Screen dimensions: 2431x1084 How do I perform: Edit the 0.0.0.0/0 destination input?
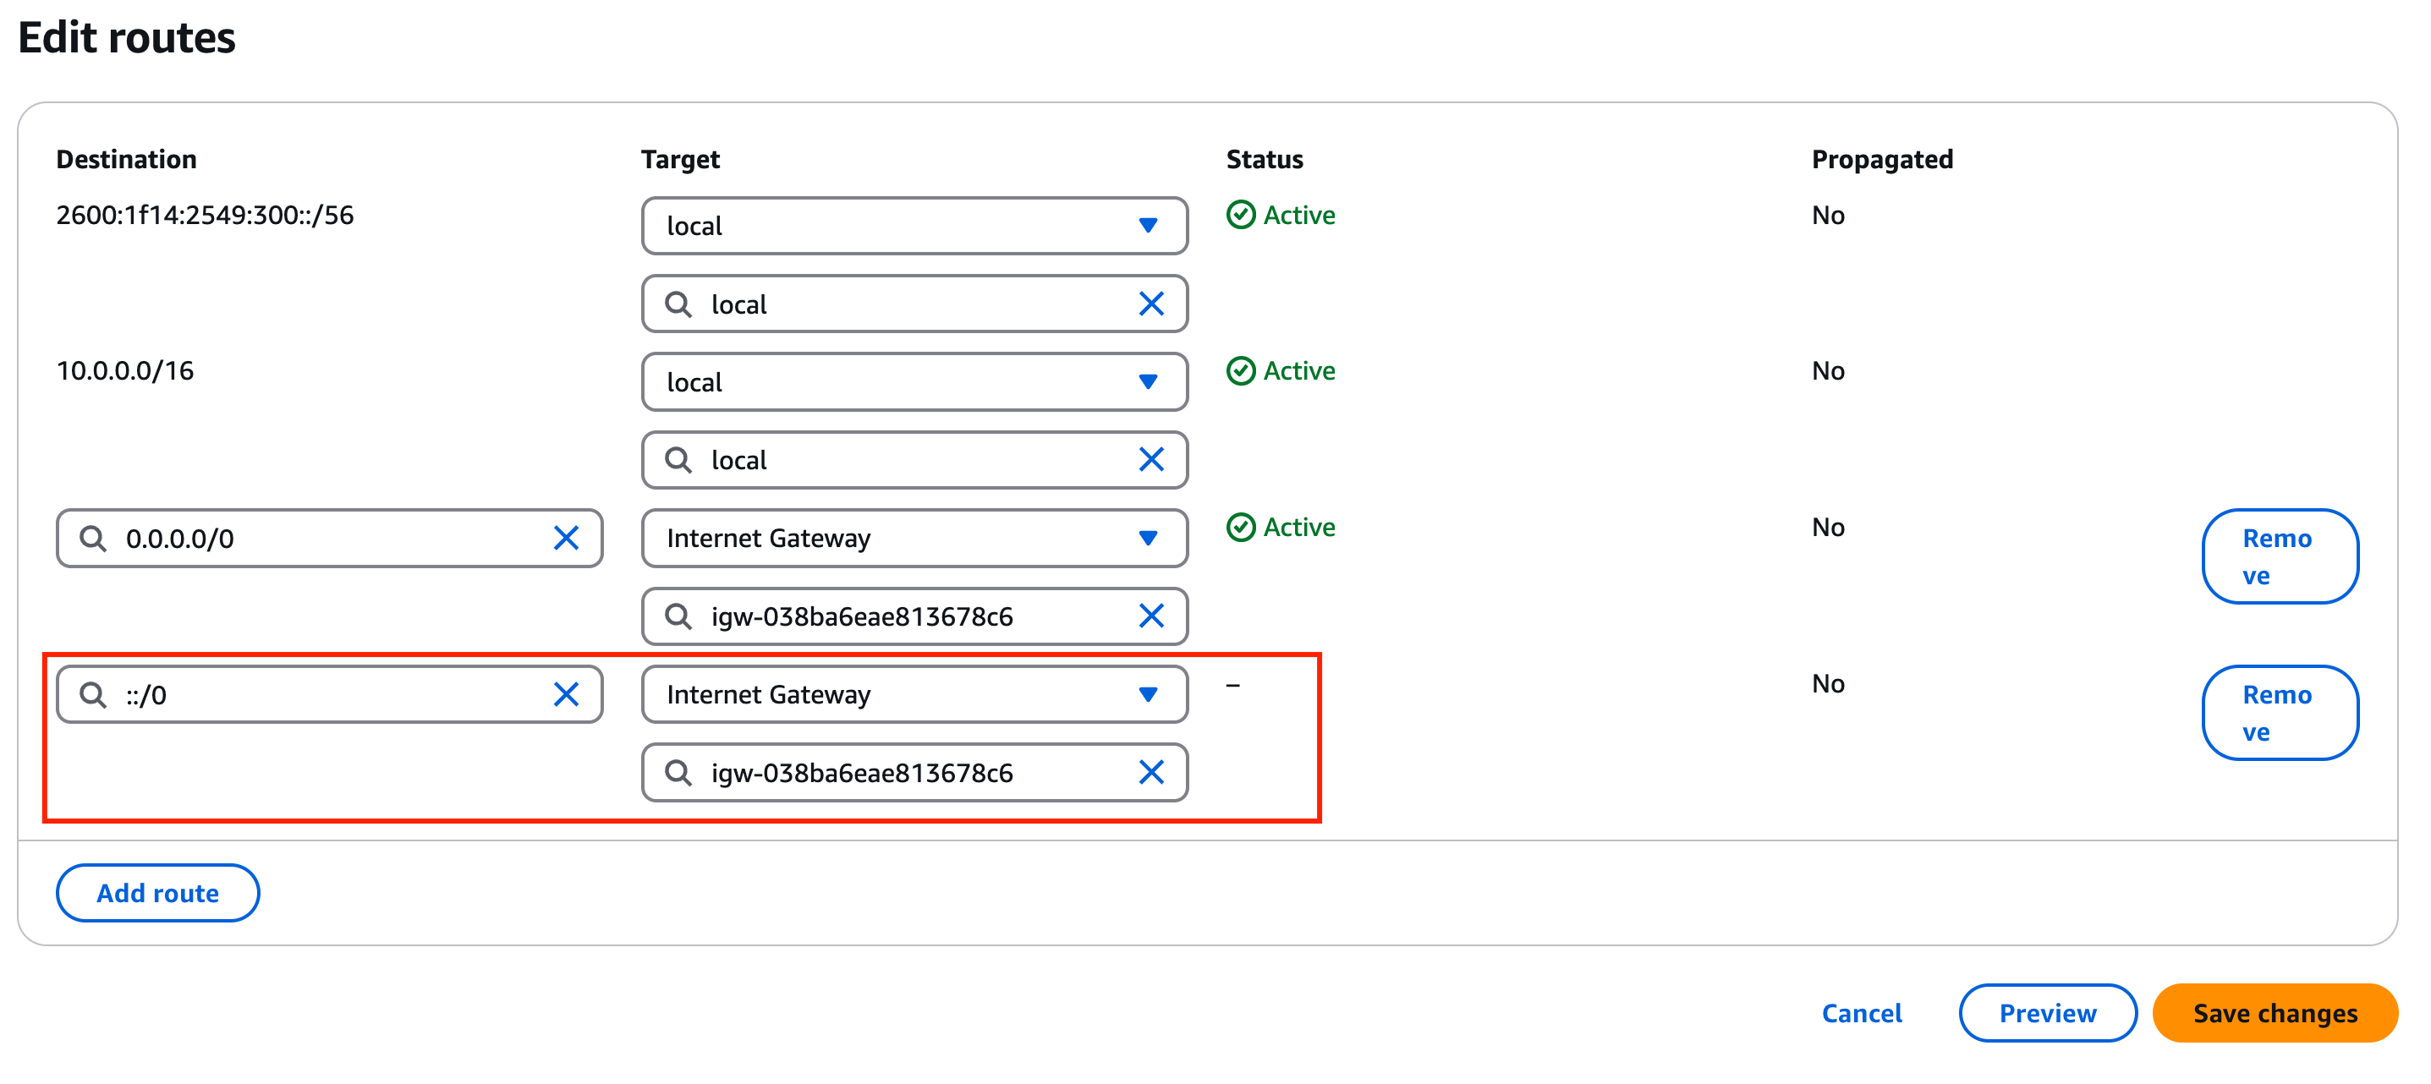(x=329, y=538)
